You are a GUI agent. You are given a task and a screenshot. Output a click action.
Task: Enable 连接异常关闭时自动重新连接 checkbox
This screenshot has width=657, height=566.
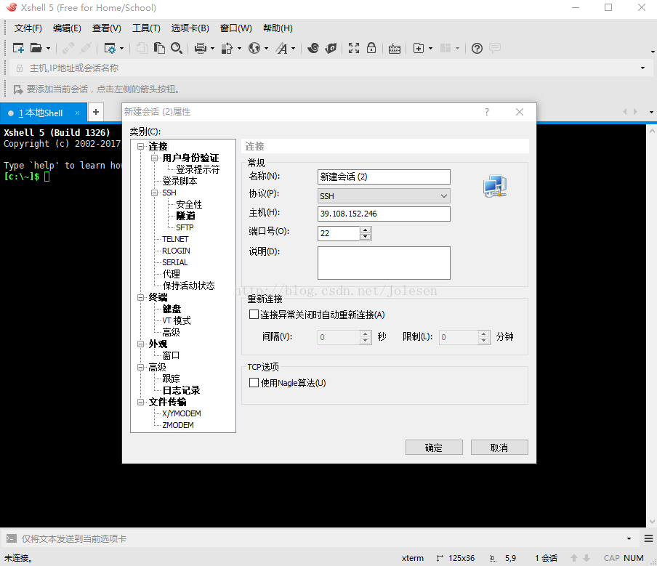pos(254,314)
